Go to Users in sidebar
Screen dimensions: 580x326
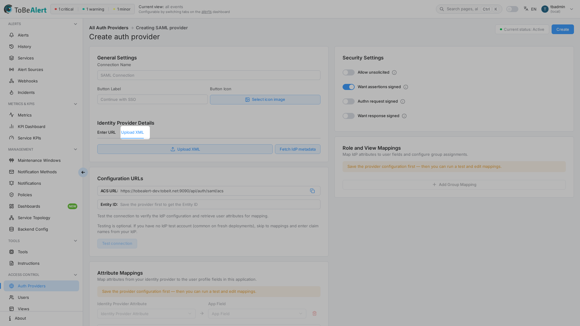pos(41,297)
